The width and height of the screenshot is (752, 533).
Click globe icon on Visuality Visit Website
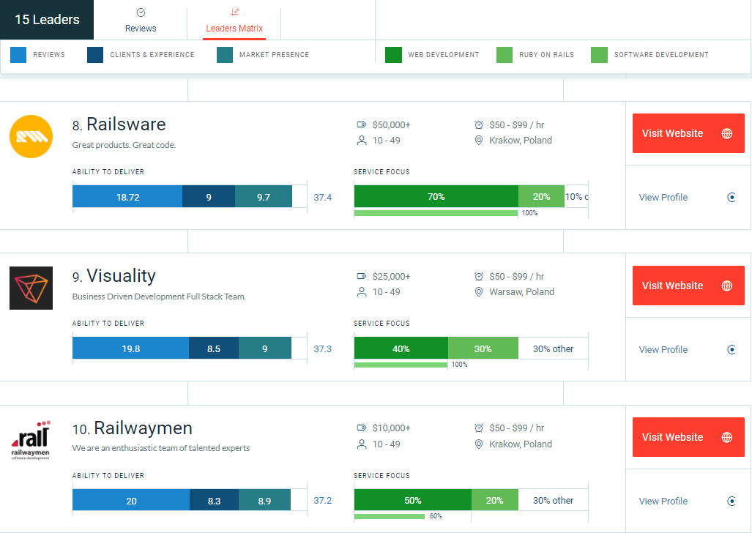(x=727, y=286)
